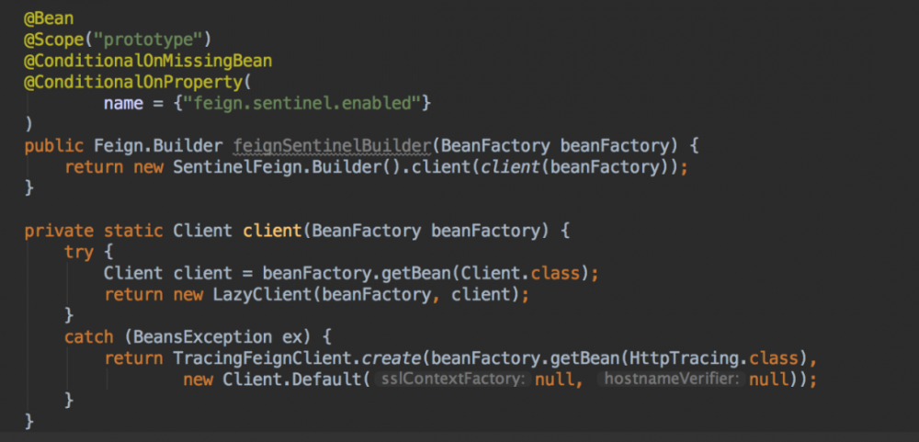Click the try keyword

pyautogui.click(x=78, y=252)
